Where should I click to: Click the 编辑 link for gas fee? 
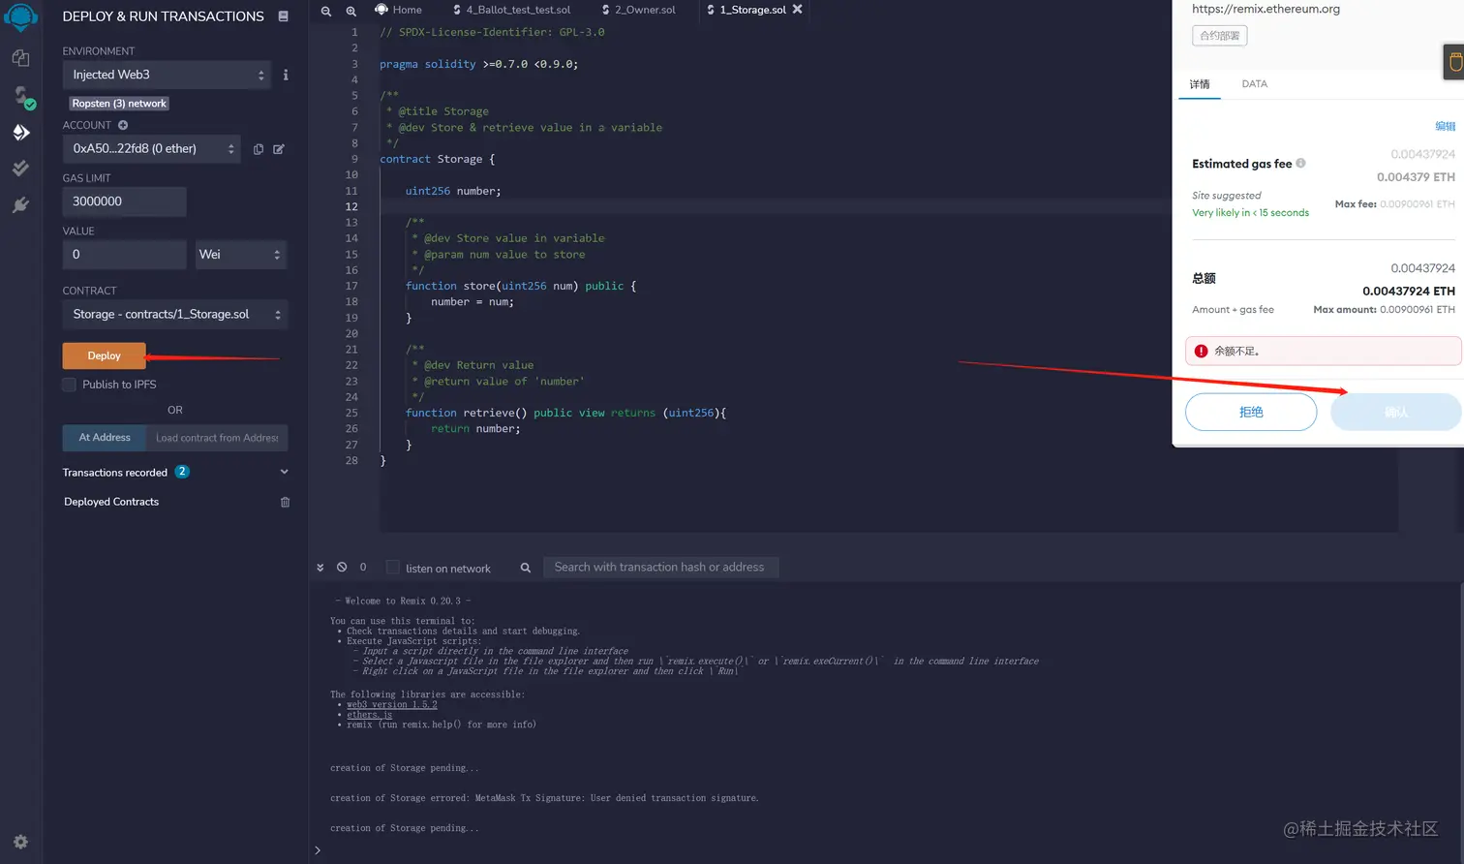tap(1445, 127)
